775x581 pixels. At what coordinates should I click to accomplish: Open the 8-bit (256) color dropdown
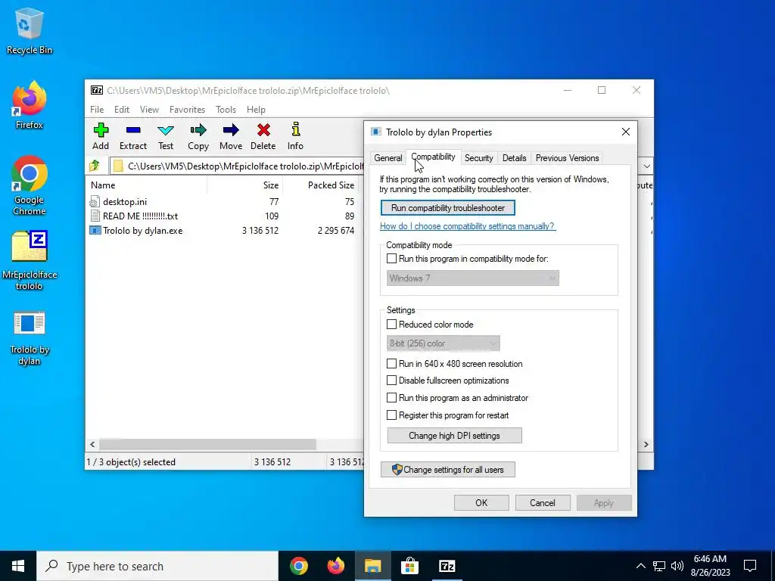(443, 343)
